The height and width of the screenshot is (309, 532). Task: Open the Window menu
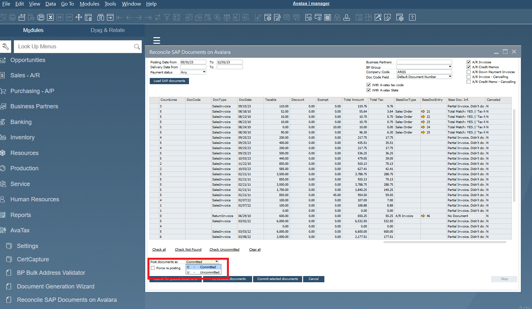[x=131, y=4]
